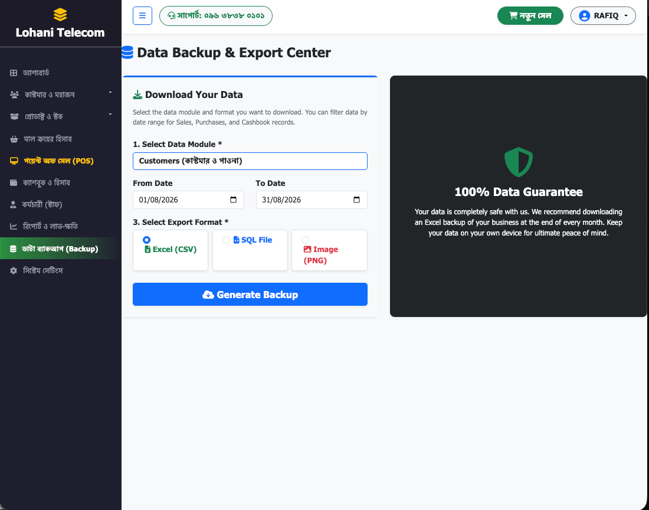
Task: Open the Select Data Module dropdown
Action: 250,161
